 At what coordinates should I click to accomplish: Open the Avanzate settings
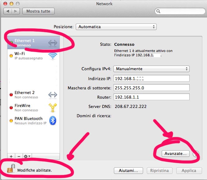point(176,153)
